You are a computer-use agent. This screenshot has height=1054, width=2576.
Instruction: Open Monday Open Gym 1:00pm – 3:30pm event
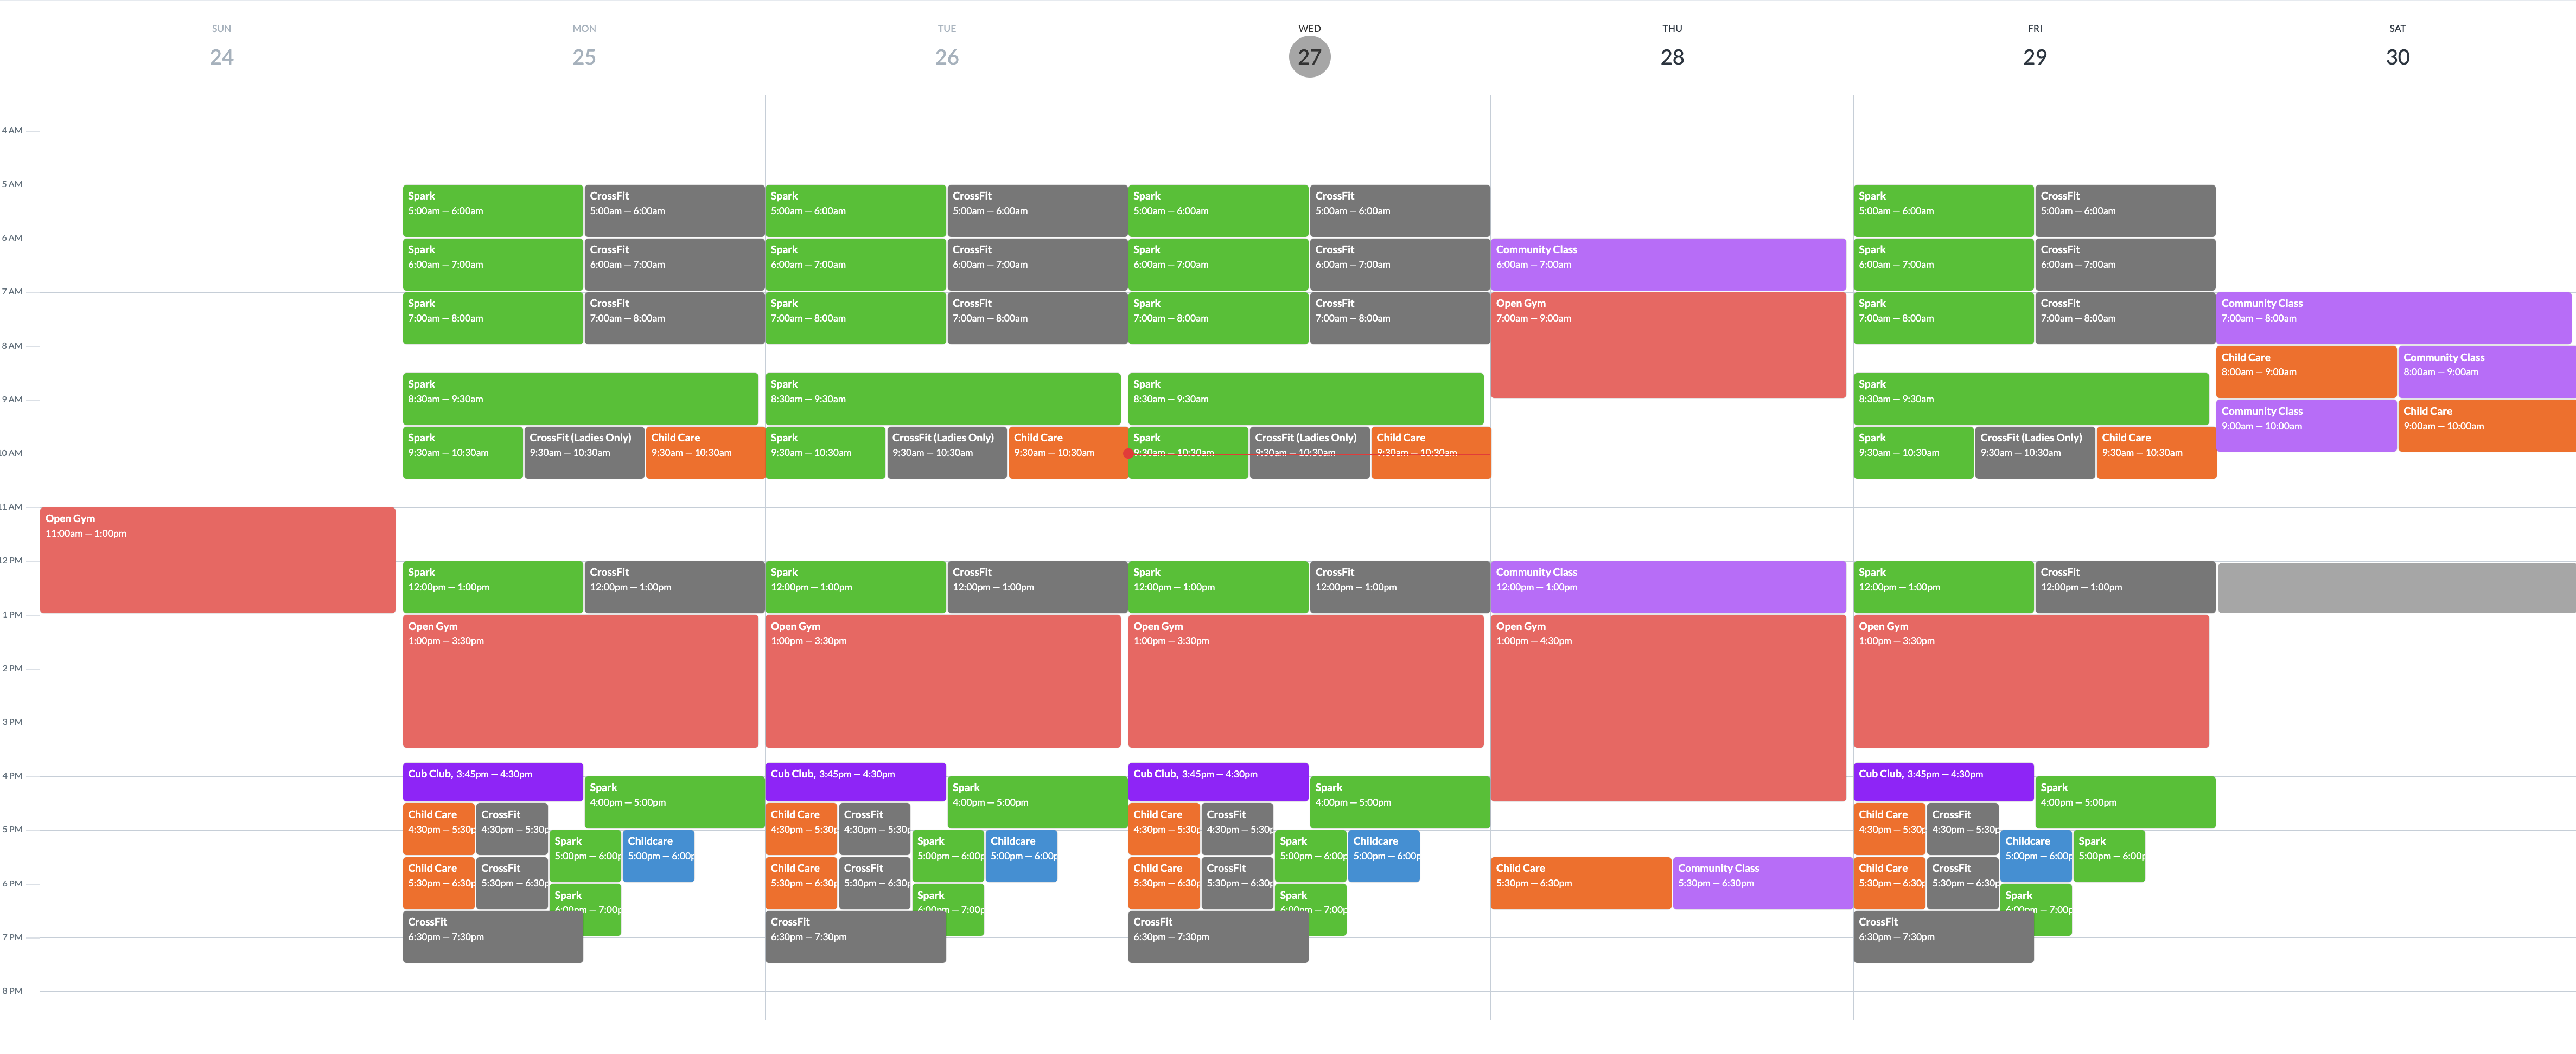580,680
